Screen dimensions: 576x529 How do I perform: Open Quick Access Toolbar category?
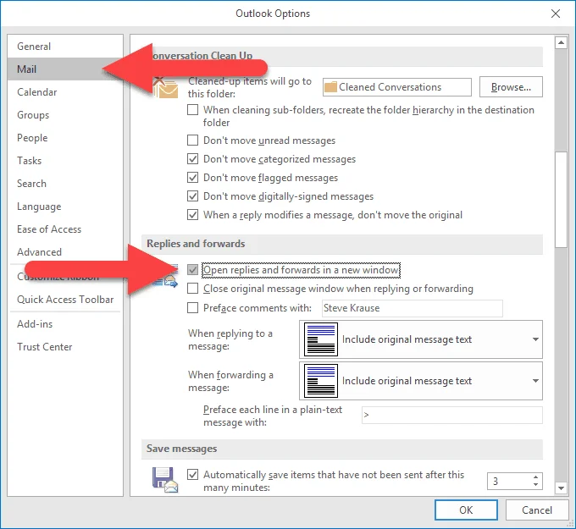point(65,299)
